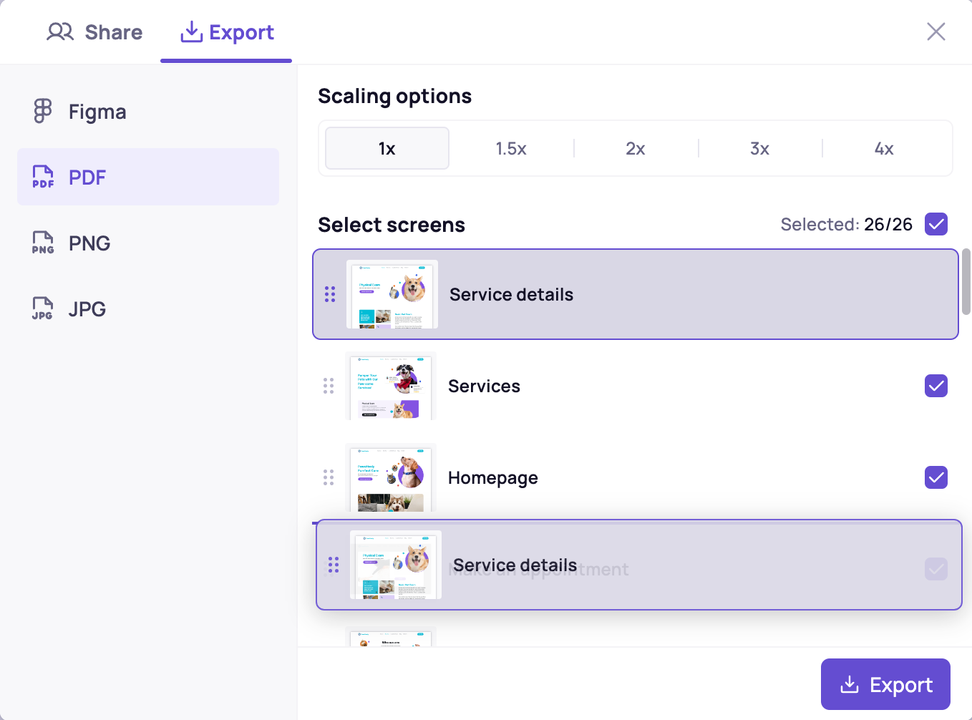This screenshot has height=720, width=972.
Task: Click the Services drag handle
Action: click(x=329, y=386)
